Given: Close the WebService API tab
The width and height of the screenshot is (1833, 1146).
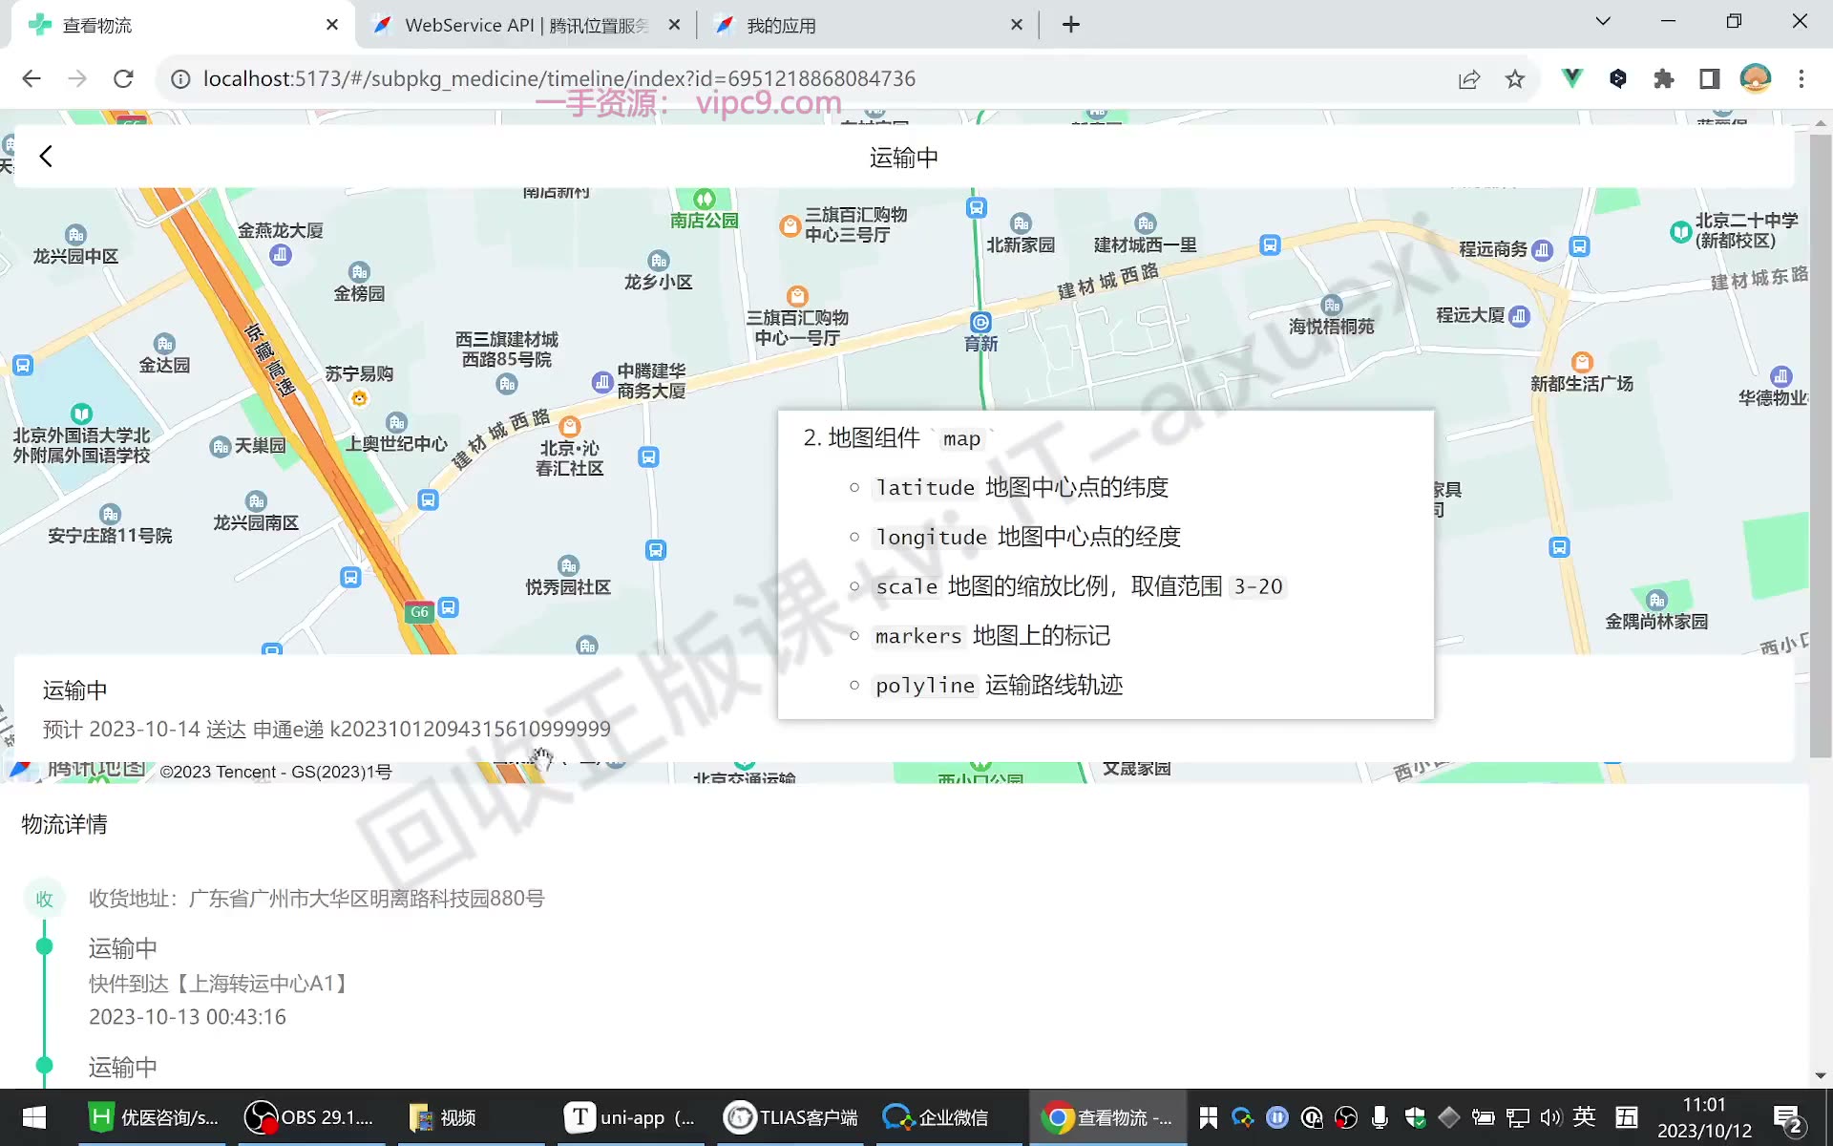Looking at the screenshot, I should click(674, 25).
